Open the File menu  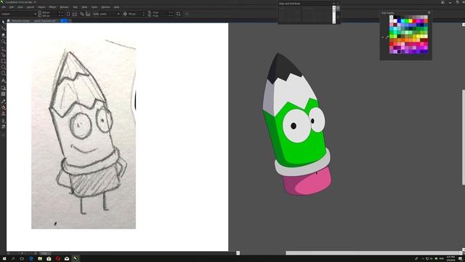coord(4,7)
